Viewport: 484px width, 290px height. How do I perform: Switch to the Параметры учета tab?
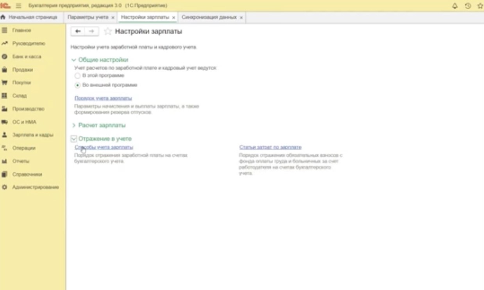[88, 18]
